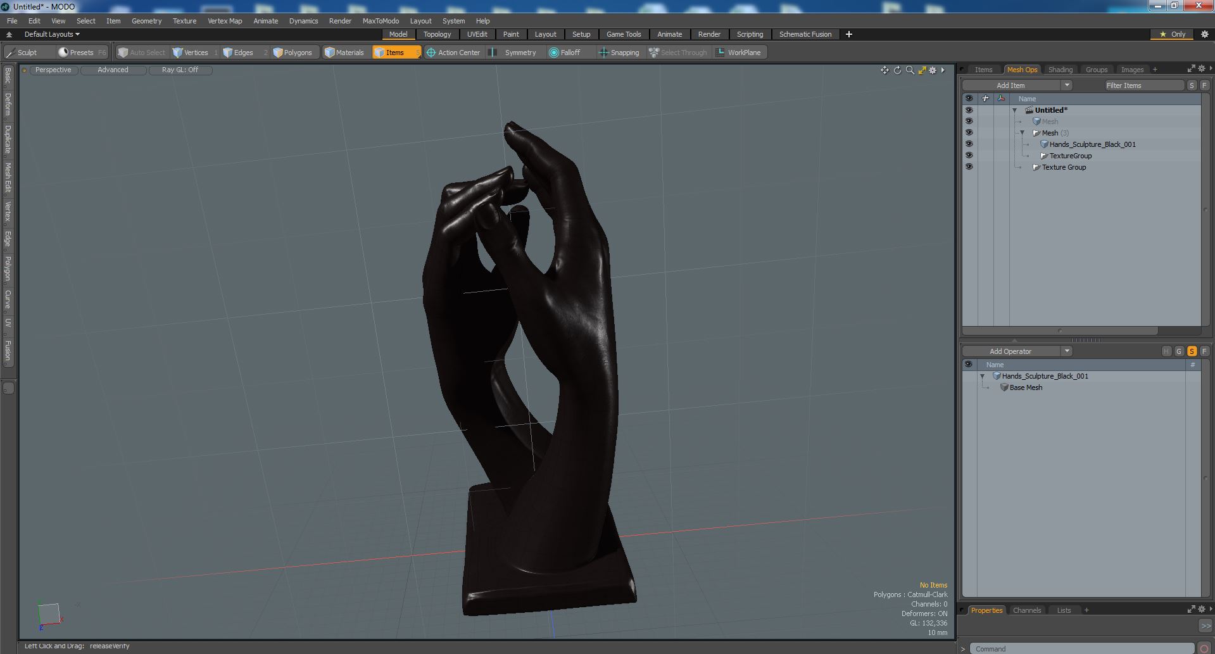Viewport: 1215px width, 654px height.
Task: Switch to the Channels tab
Action: (1026, 610)
